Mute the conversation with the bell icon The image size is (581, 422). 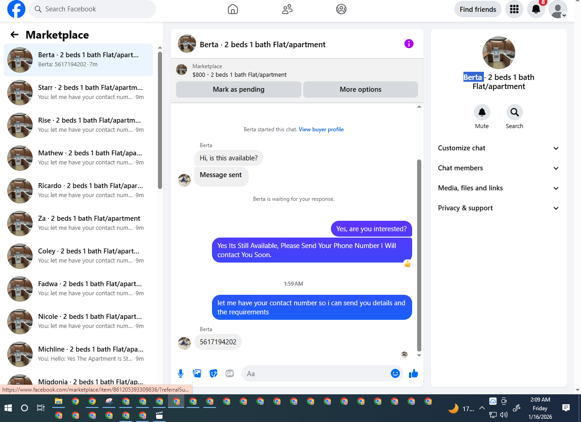482,112
